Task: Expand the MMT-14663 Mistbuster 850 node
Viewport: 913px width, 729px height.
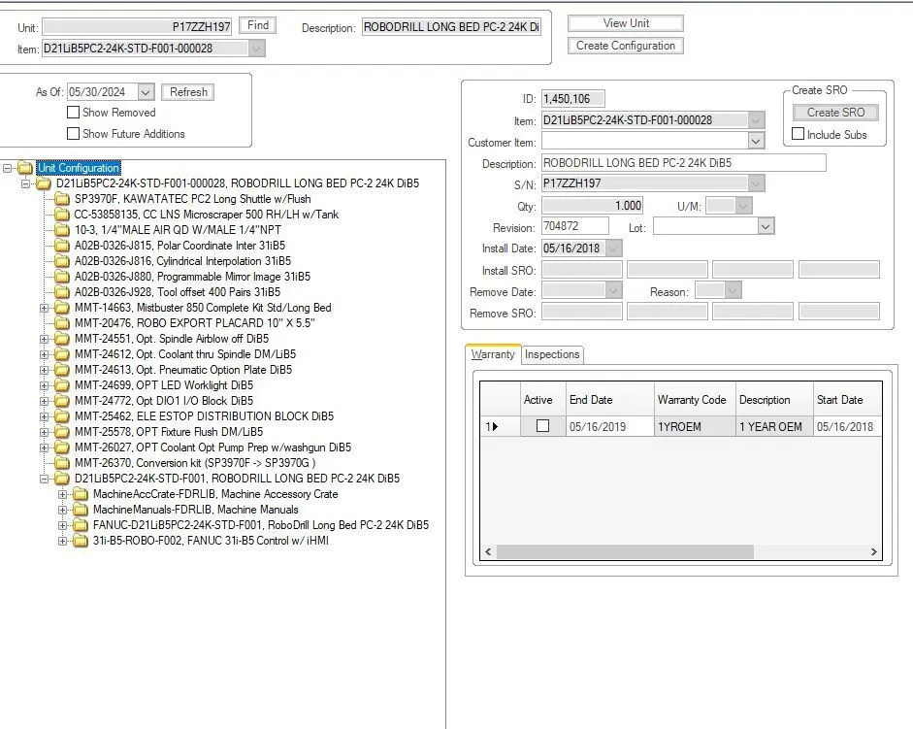Action: click(x=45, y=308)
